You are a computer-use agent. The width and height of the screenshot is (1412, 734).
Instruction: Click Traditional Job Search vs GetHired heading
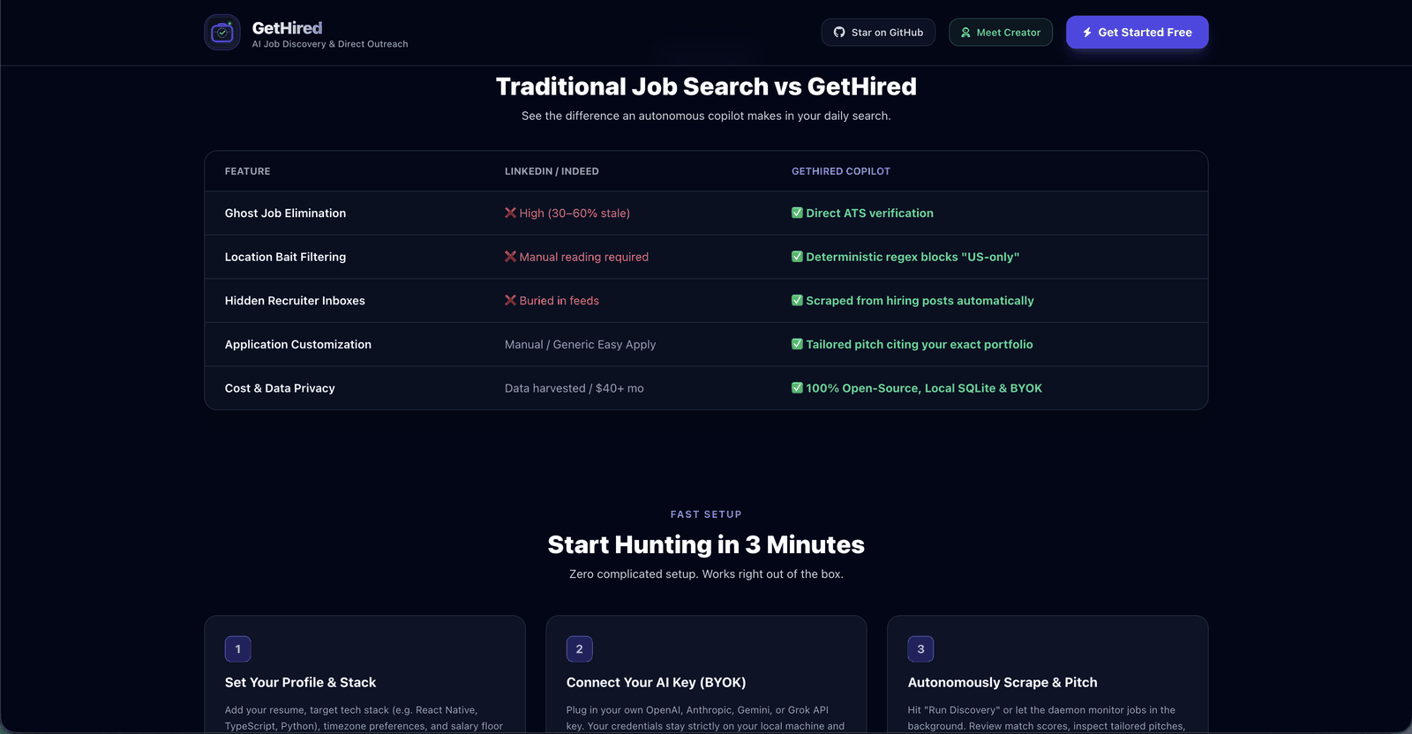coord(706,86)
